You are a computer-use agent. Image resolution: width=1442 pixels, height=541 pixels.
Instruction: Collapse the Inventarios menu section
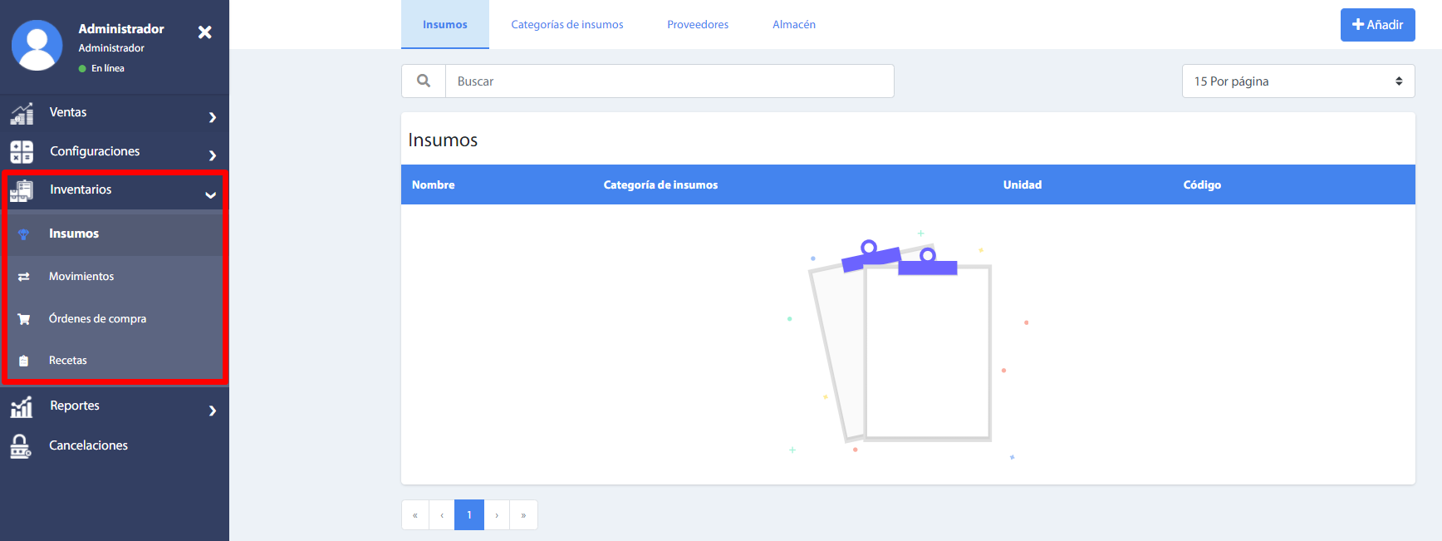click(x=210, y=194)
